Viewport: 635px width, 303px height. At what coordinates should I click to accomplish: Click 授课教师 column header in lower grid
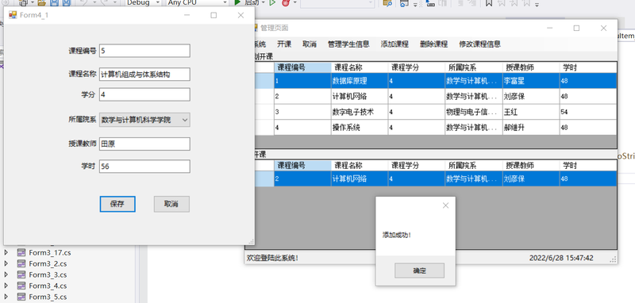coord(531,166)
